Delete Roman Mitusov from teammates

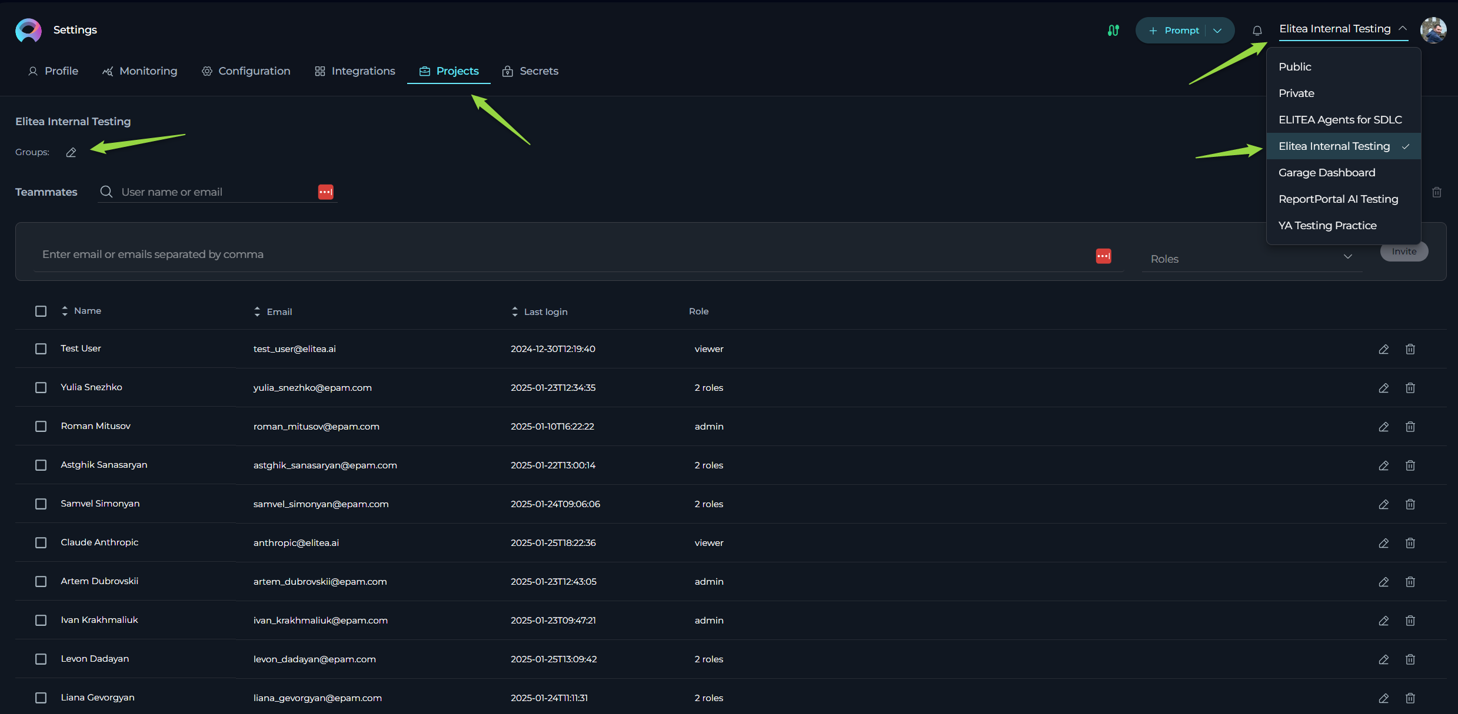[x=1410, y=427]
